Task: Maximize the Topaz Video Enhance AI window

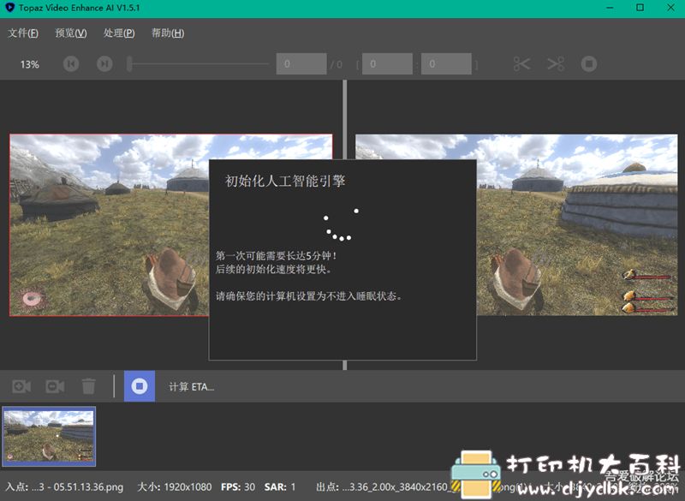Action: [x=640, y=8]
